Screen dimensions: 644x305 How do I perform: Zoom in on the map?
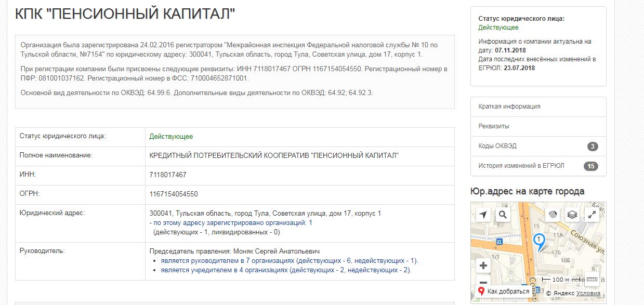483,266
